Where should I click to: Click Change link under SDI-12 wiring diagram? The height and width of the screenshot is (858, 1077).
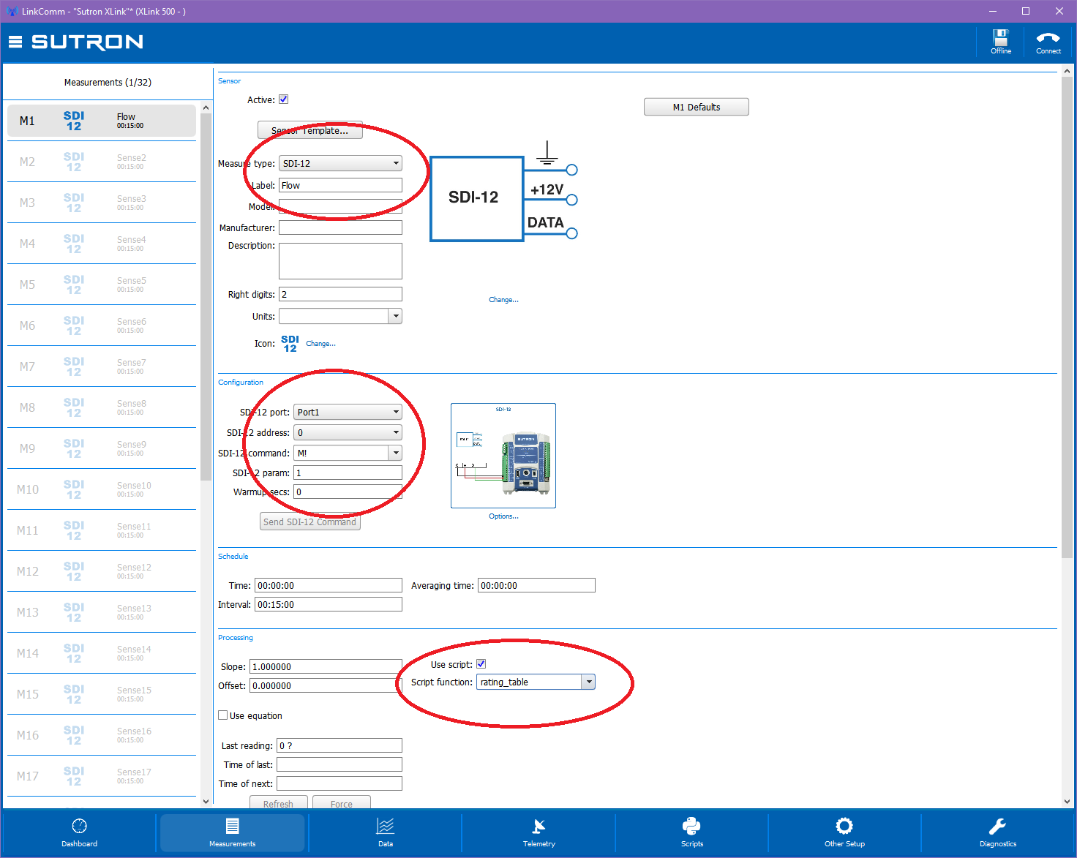pyautogui.click(x=503, y=300)
